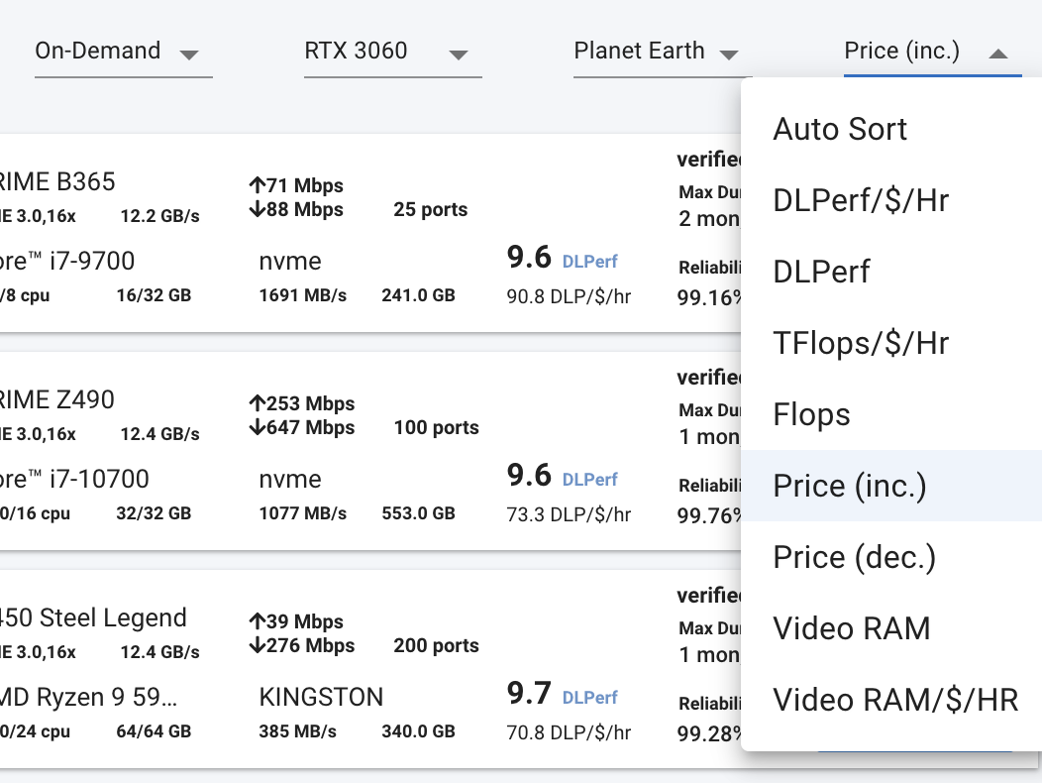Open the Planet Earth region dropdown
The width and height of the screenshot is (1042, 783).
point(656,53)
